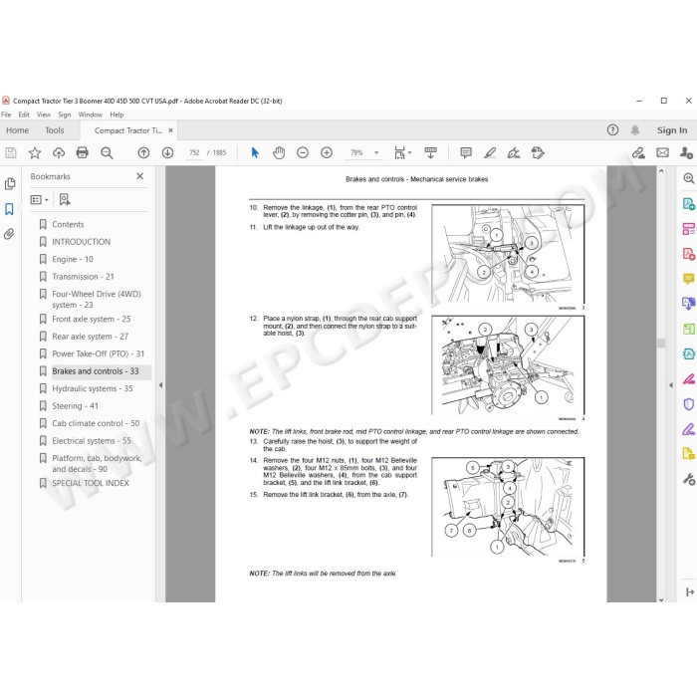Open notifications bell icon
The width and height of the screenshot is (697, 697).
coord(635,129)
